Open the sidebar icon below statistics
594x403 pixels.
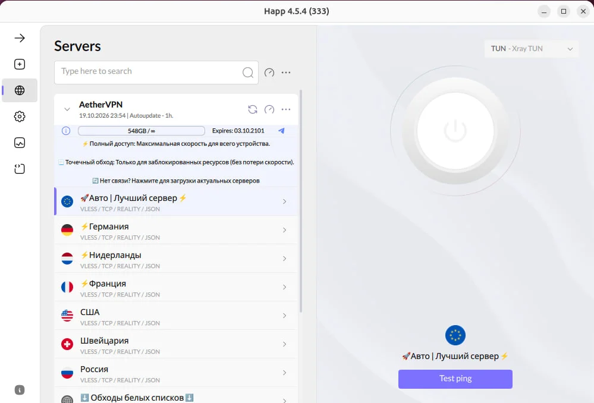pos(20,169)
